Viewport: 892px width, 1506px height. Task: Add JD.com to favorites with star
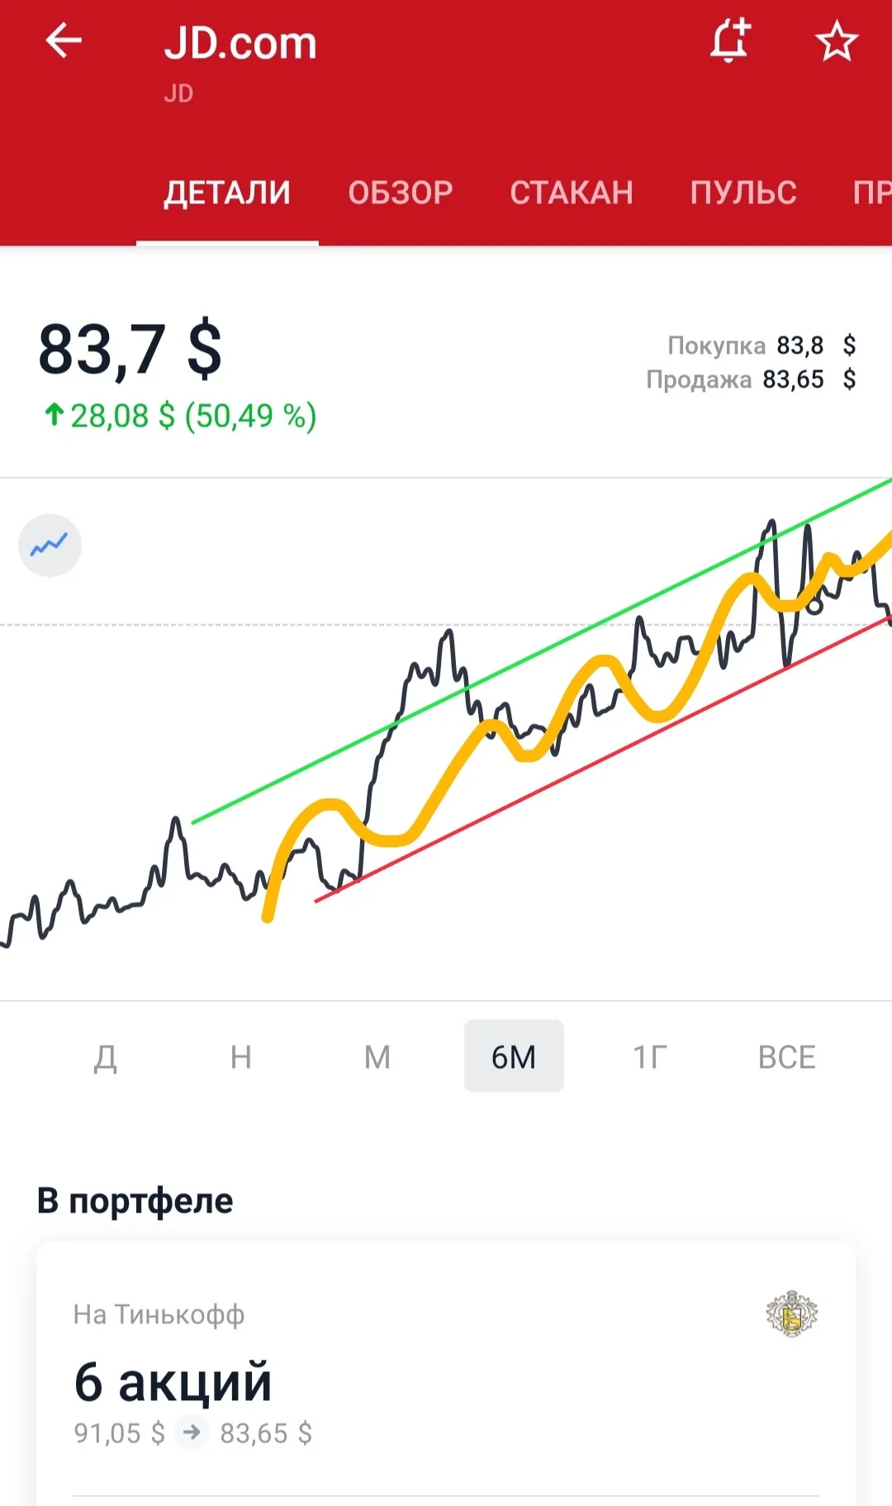pos(837,41)
